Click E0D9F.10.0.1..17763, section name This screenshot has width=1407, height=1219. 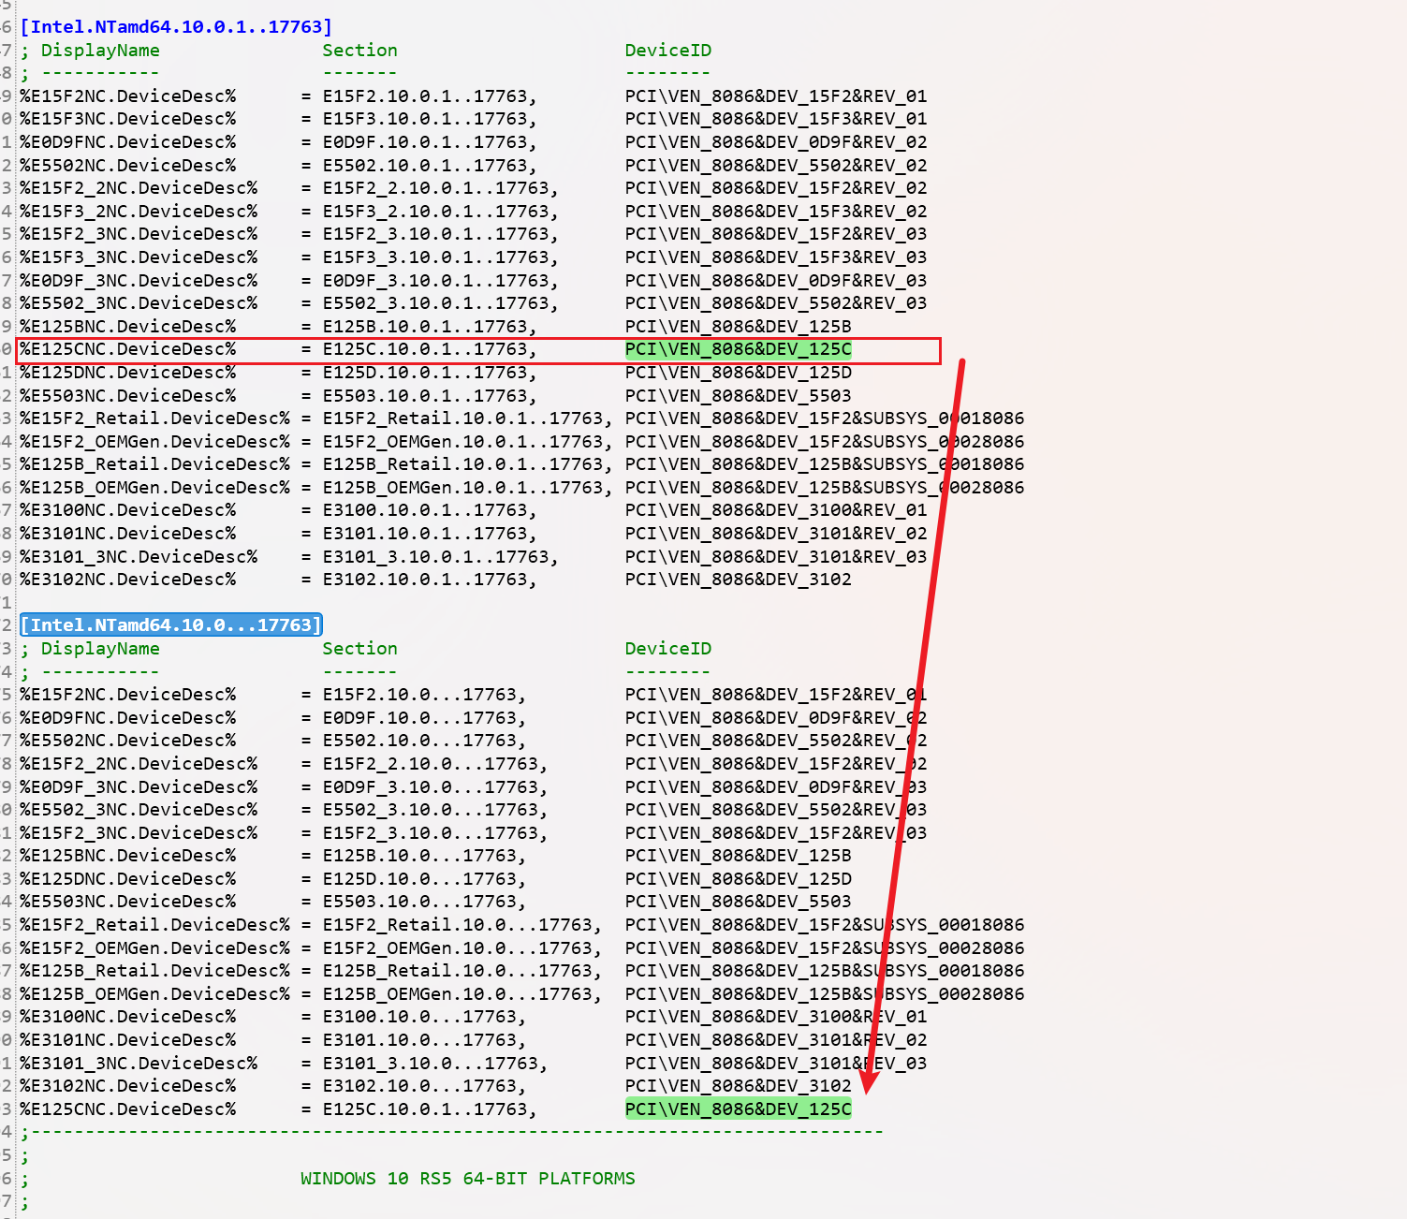[x=431, y=142]
